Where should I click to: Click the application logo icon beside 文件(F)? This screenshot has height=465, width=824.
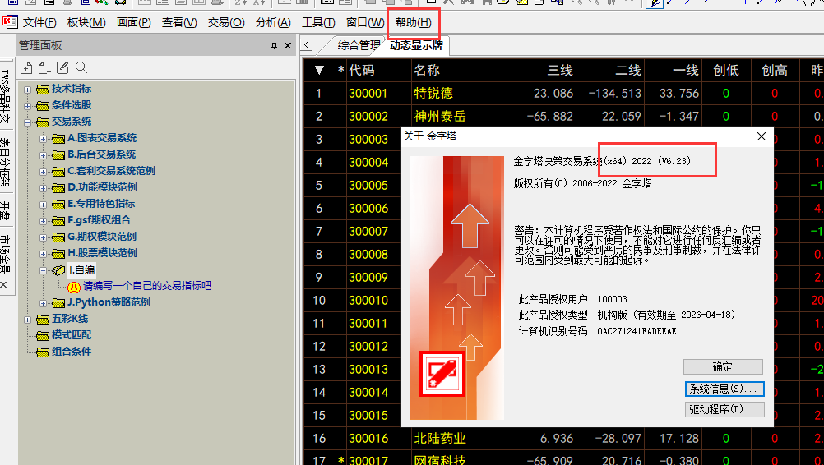click(10, 22)
